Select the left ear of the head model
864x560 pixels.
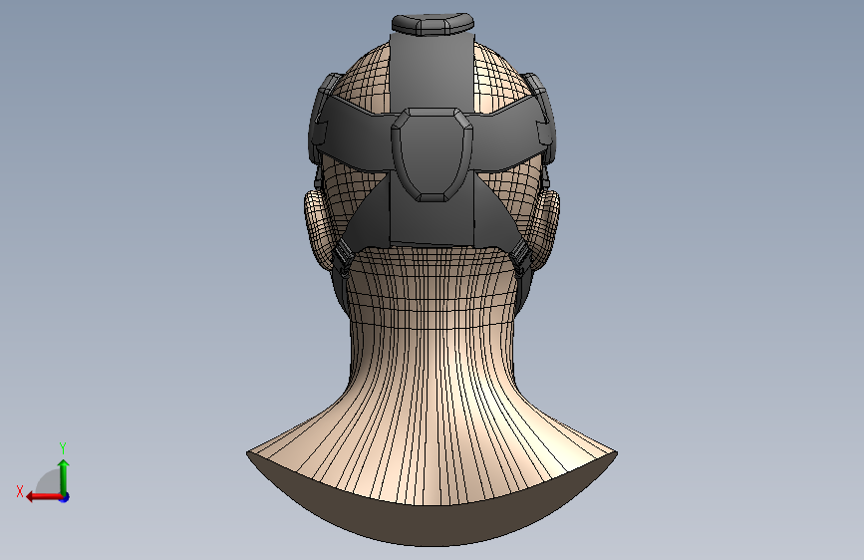pyautogui.click(x=319, y=229)
